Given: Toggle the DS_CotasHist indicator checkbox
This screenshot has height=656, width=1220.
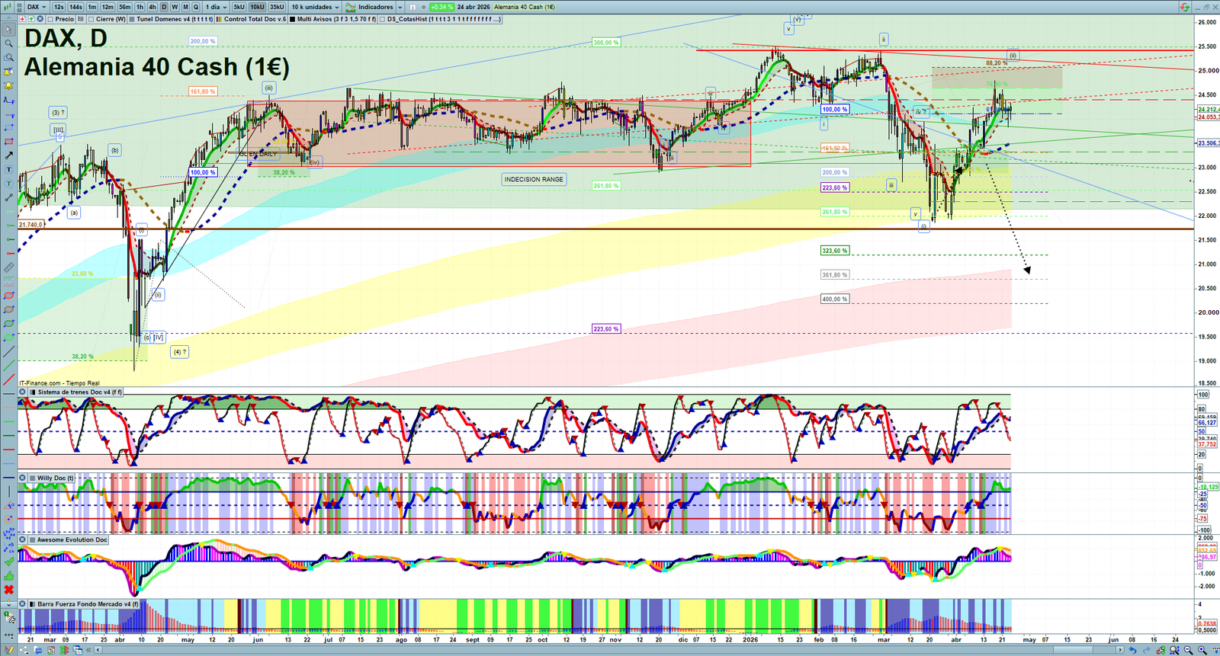Looking at the screenshot, I should pos(383,19).
